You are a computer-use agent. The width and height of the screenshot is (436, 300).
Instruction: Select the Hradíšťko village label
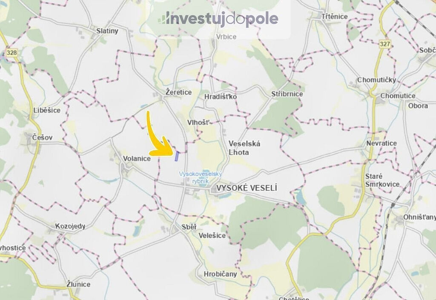(221, 97)
